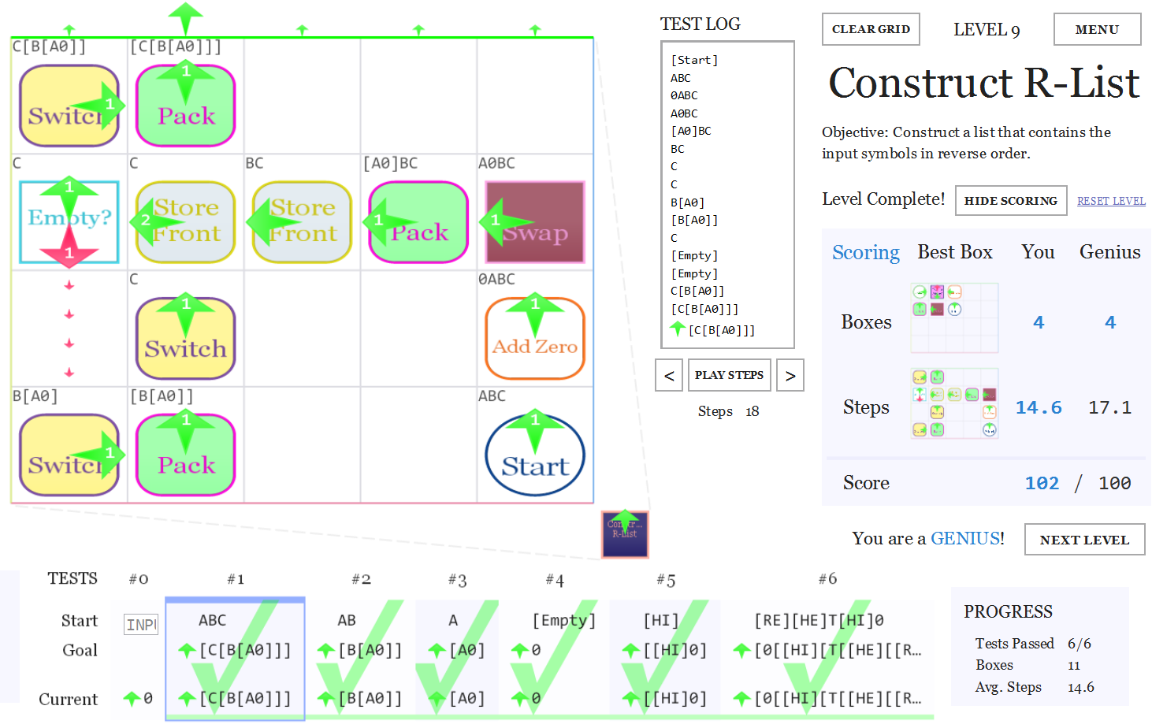The height and width of the screenshot is (728, 1152).
Task: Click the Empty? box in the grid
Action: pyautogui.click(x=69, y=222)
